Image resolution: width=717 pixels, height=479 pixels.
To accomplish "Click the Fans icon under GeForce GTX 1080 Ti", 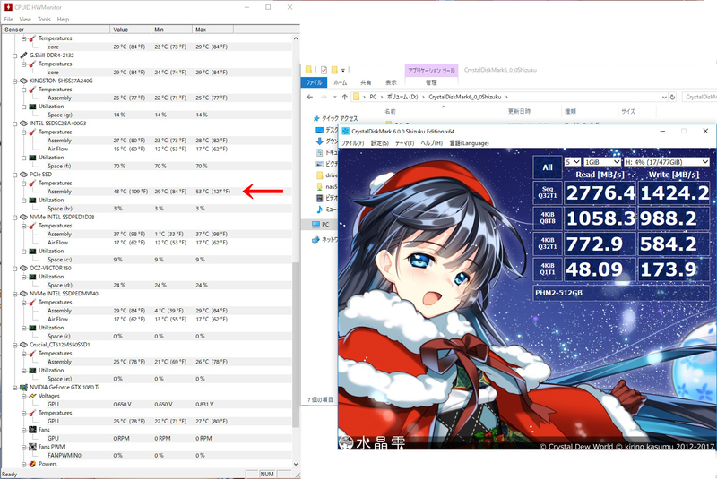I will [32, 430].
